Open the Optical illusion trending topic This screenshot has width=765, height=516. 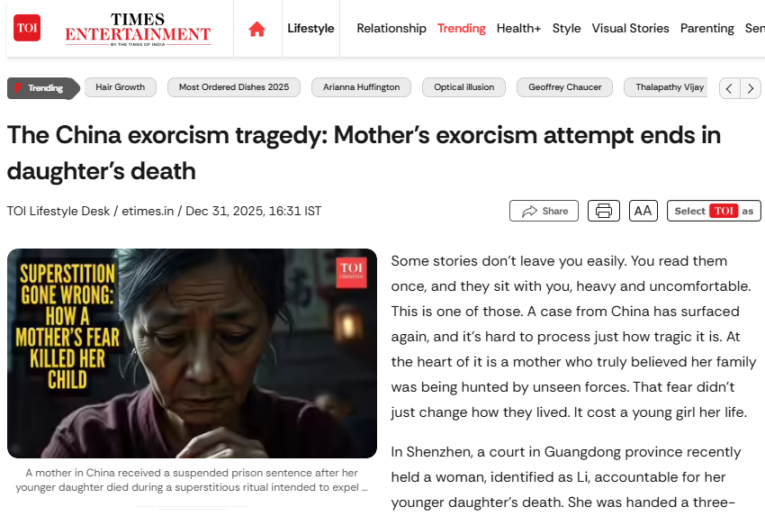coord(463,87)
